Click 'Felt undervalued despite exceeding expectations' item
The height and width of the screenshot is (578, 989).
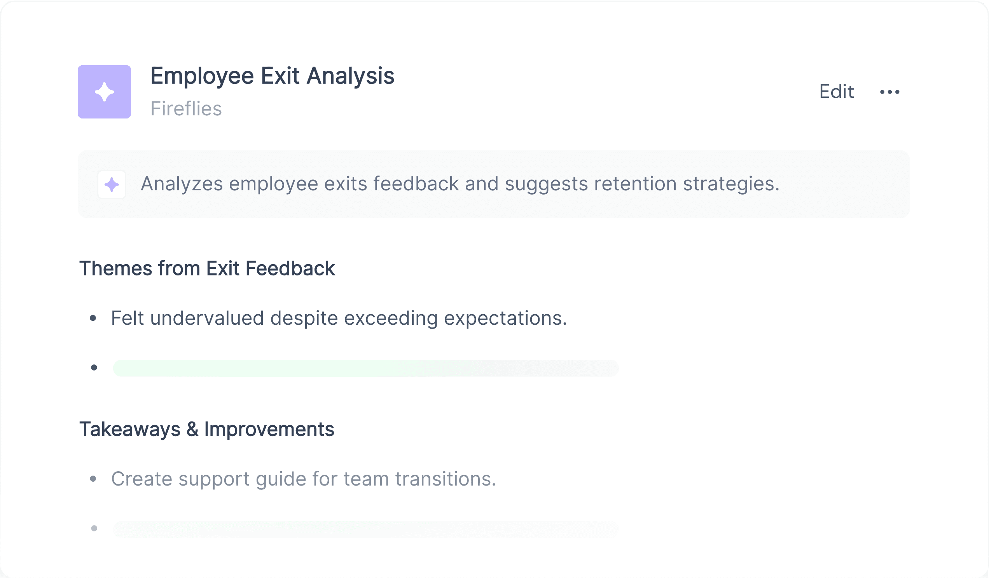click(x=339, y=318)
